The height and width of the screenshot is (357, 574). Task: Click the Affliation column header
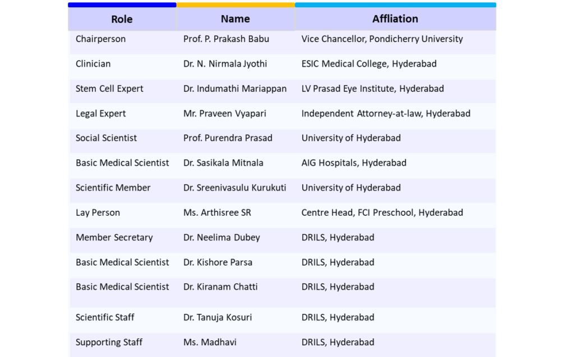tap(395, 18)
